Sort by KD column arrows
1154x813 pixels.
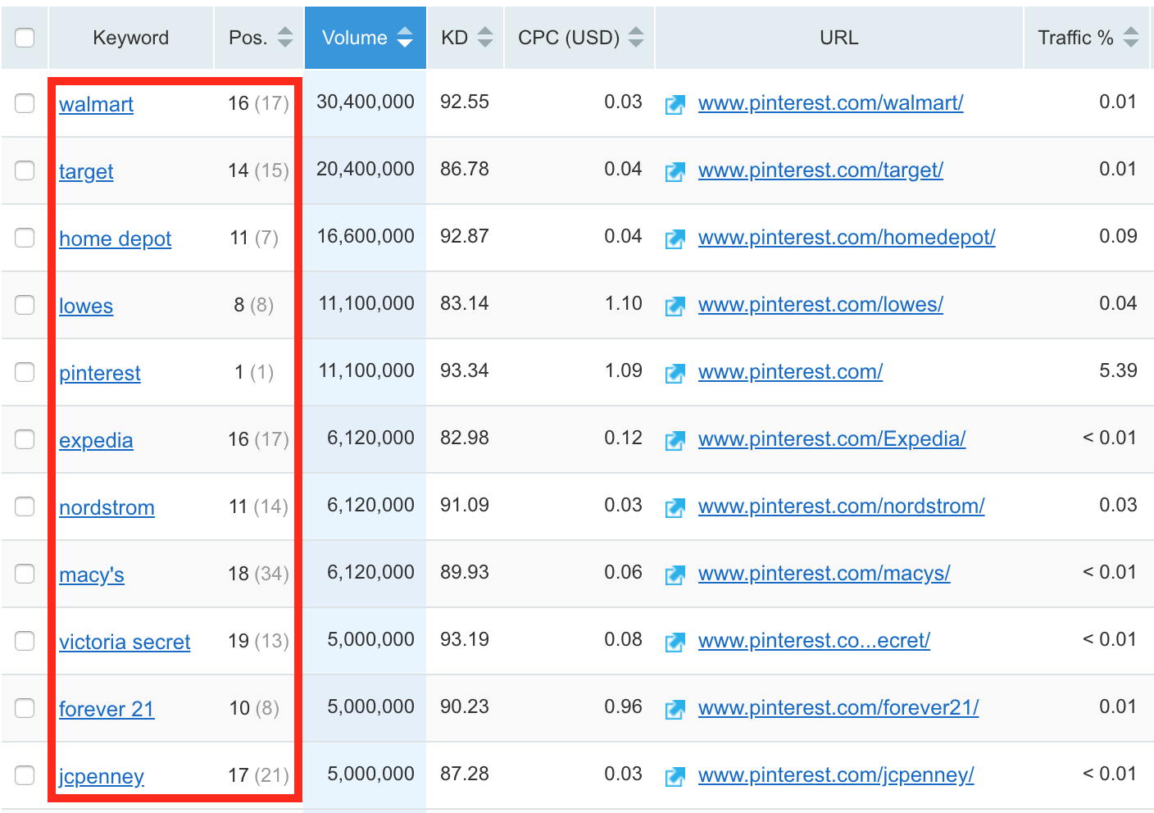(x=485, y=38)
